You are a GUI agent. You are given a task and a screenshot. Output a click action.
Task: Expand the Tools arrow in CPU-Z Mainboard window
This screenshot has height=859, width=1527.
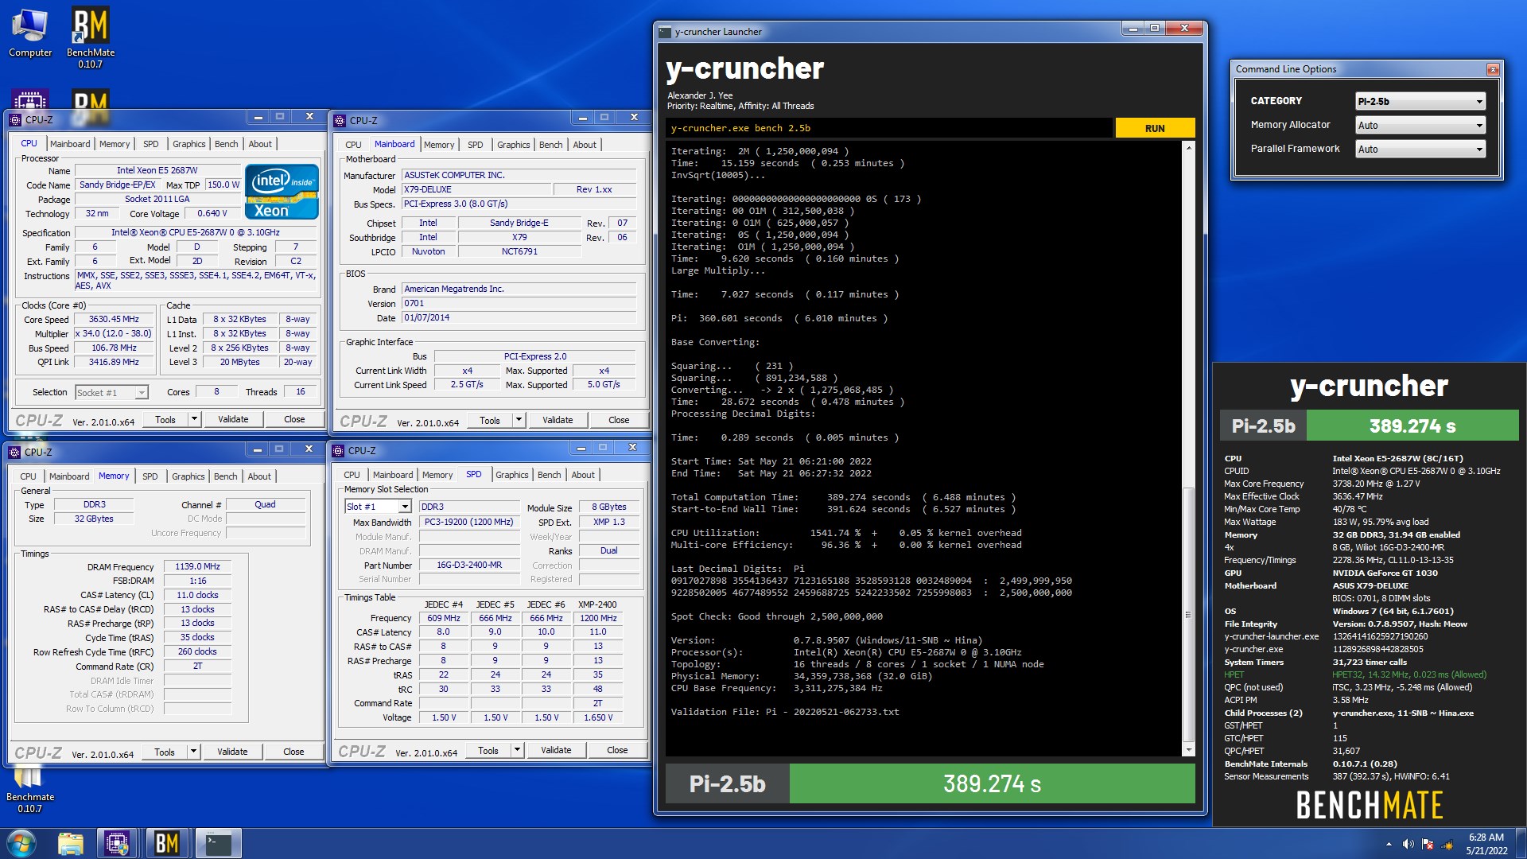(x=519, y=420)
